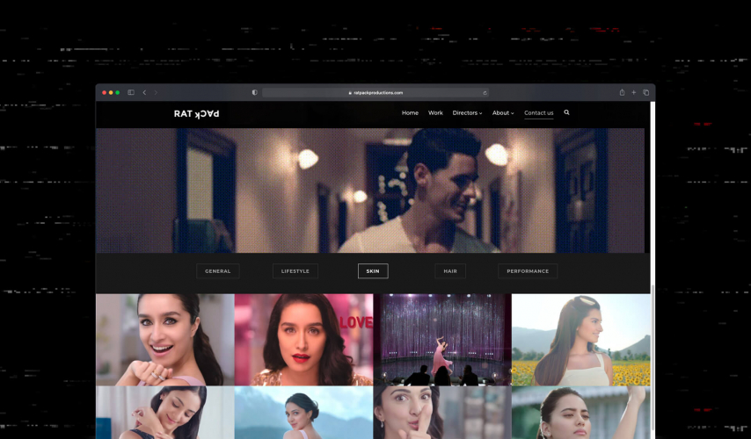
Task: Open thumbnail of woman before mountains
Action: (x=303, y=413)
